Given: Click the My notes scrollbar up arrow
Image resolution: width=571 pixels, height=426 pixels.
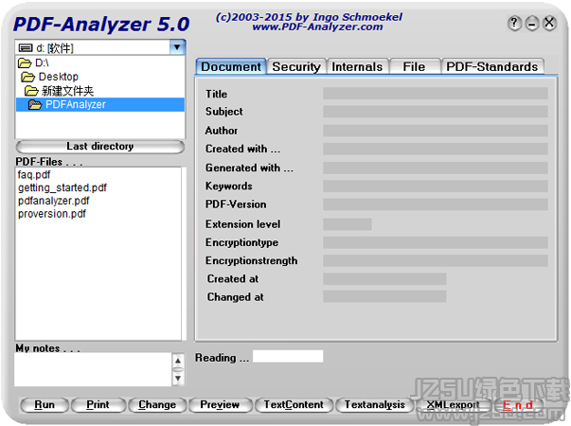Looking at the screenshot, I should click(178, 361).
